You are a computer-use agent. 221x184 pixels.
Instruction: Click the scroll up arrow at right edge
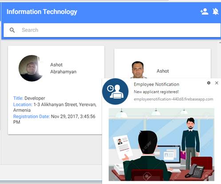(220, 43)
